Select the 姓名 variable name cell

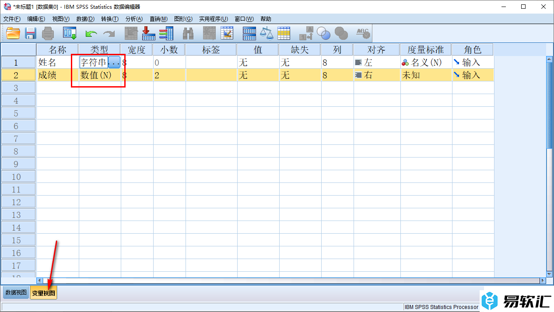coord(58,63)
